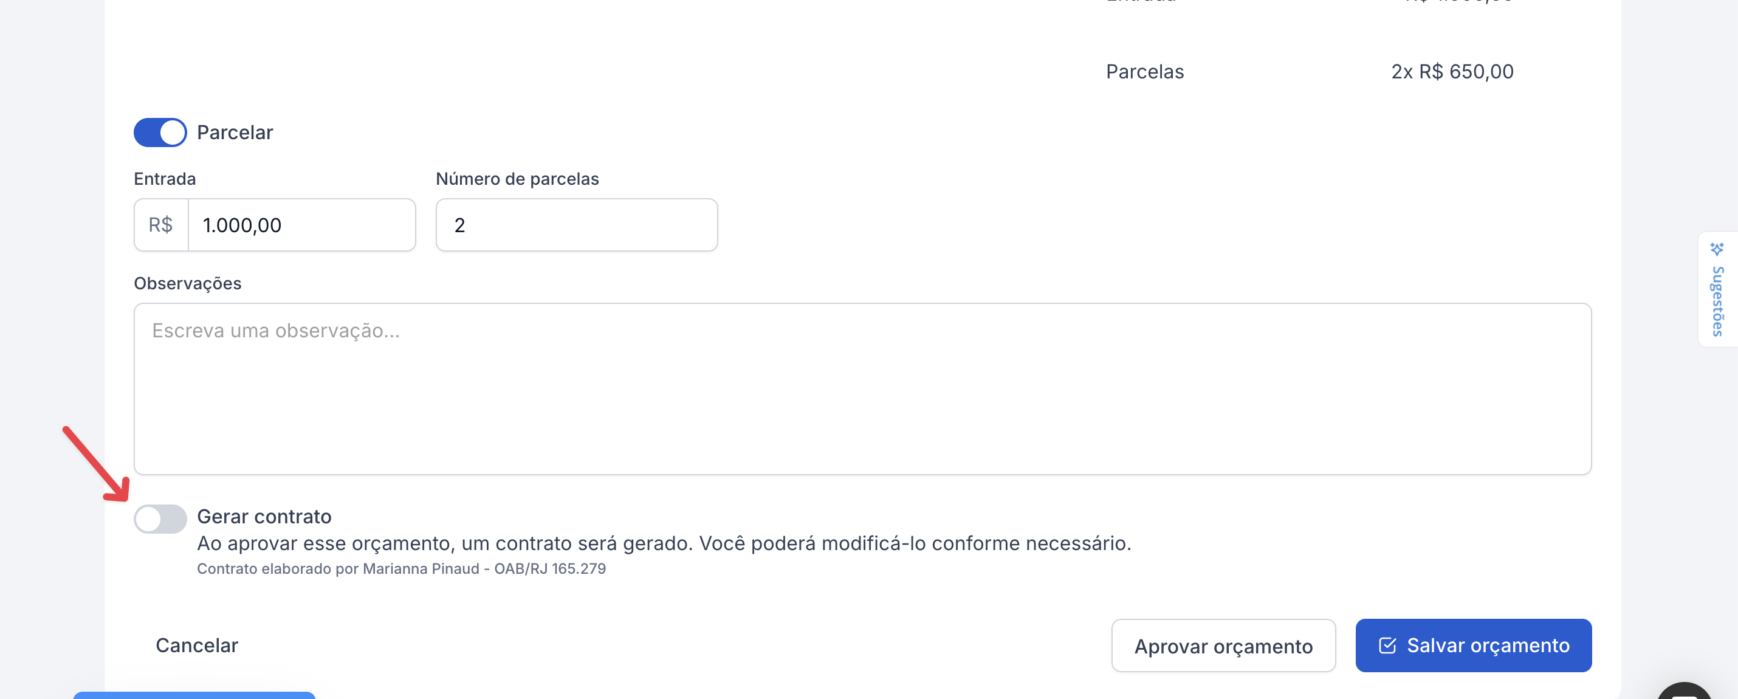The width and height of the screenshot is (1738, 699).
Task: Click the Observações field label
Action: (188, 283)
